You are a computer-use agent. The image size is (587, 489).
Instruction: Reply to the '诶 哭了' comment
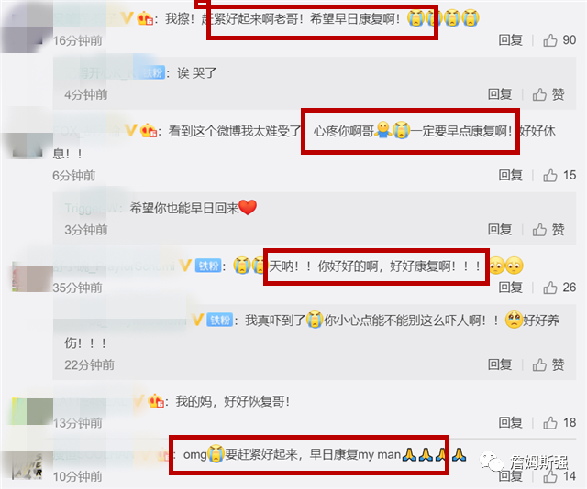(x=500, y=94)
